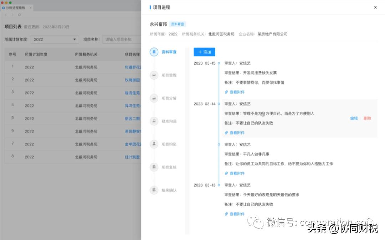Select the 项目受理 stage icon

[x=153, y=75]
